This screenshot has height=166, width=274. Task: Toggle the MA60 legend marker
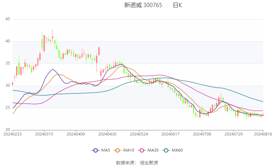[166, 150]
